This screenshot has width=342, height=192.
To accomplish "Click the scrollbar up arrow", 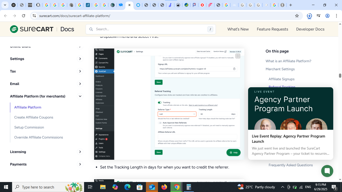I will click(340, 24).
